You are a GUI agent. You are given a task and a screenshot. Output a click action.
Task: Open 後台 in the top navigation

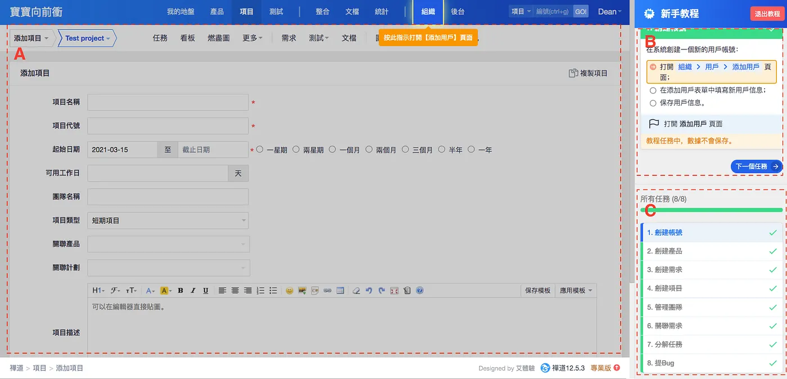pos(458,12)
